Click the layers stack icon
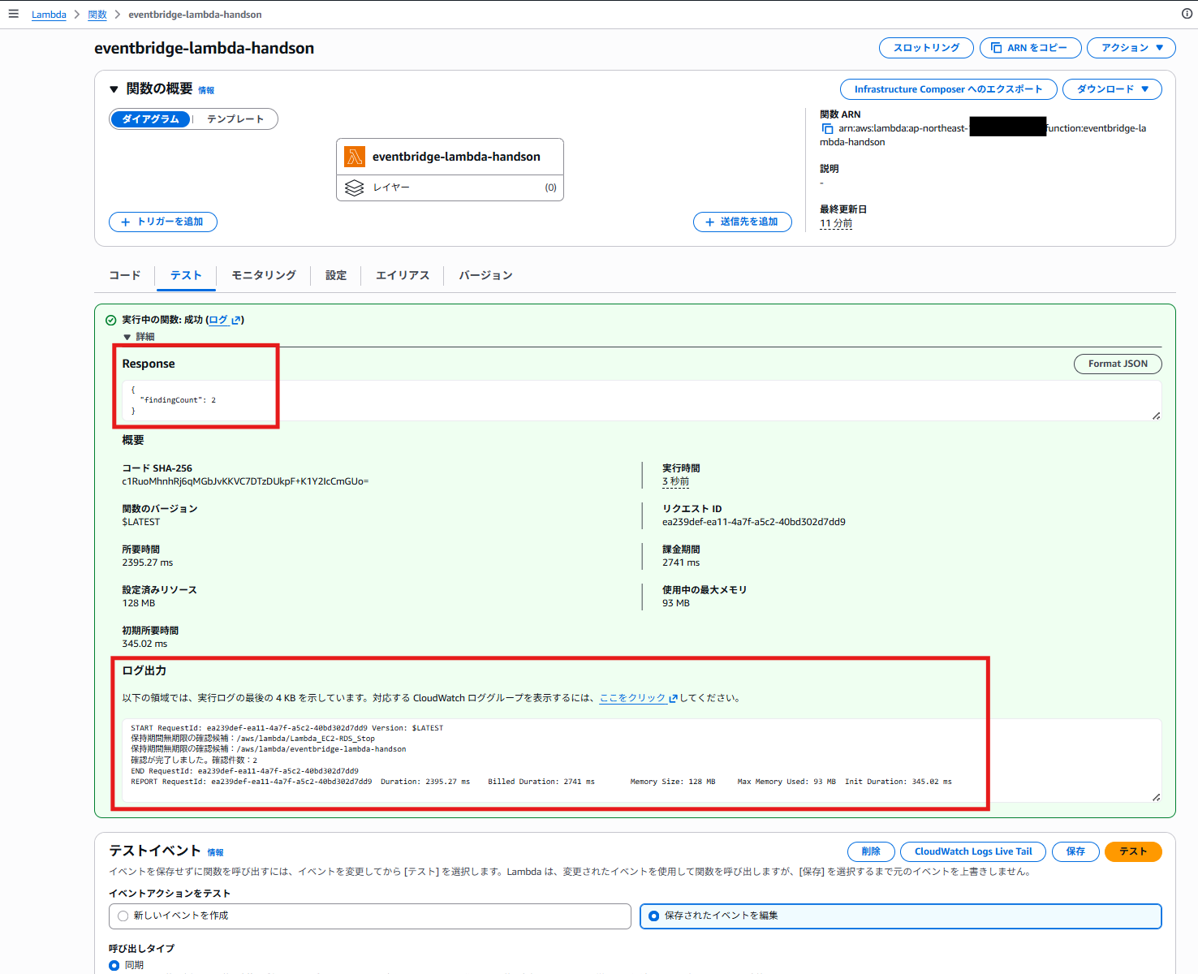1198x974 pixels. [x=355, y=187]
